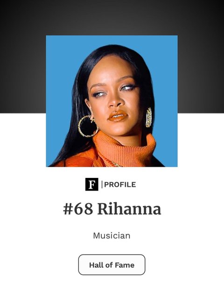Click the gold chain necklace in photo
The width and height of the screenshot is (224, 307).
[116, 164]
